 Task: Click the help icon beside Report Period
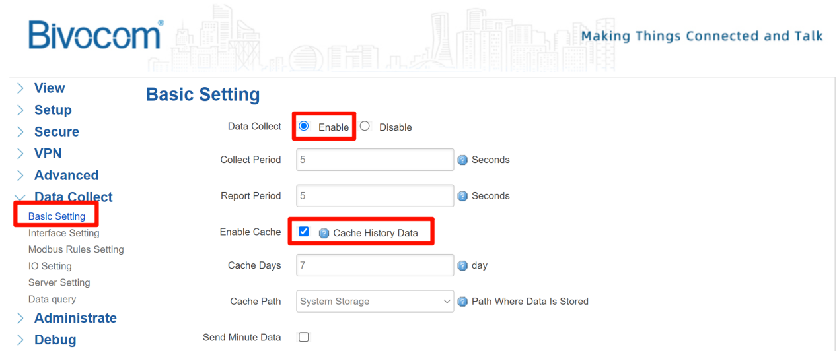pyautogui.click(x=462, y=196)
